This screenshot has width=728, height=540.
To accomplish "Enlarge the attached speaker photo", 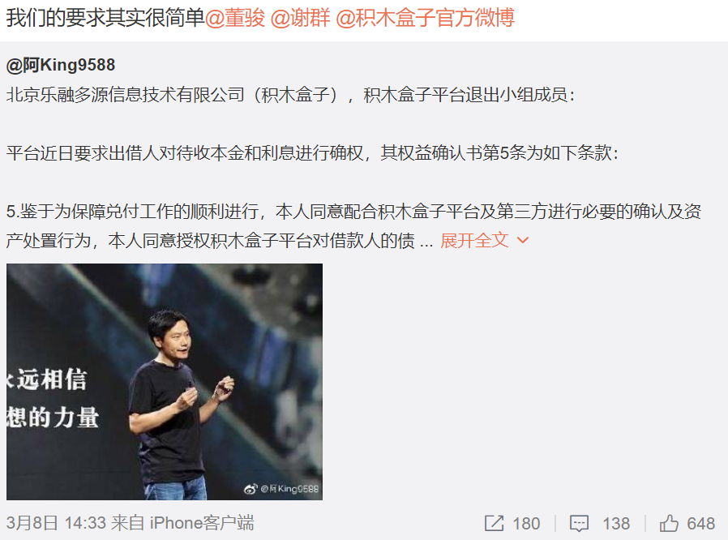I will (x=165, y=382).
